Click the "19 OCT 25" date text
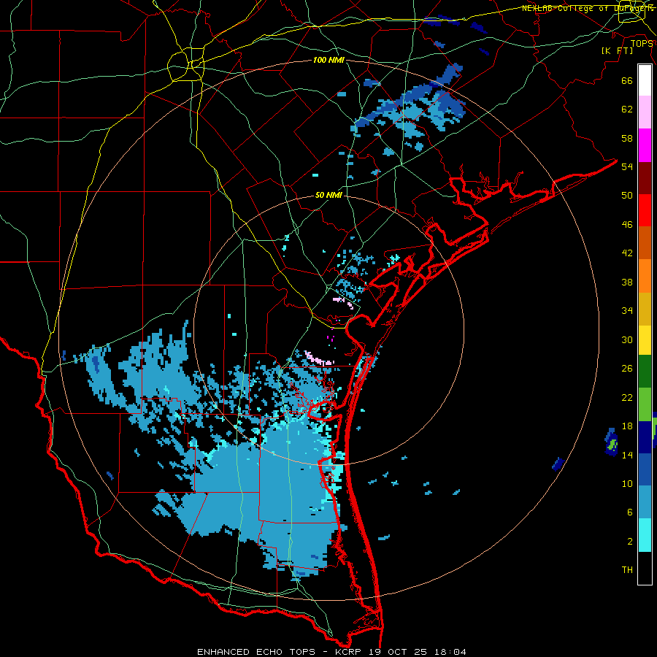Screen dimensions: 657x657 398,652
